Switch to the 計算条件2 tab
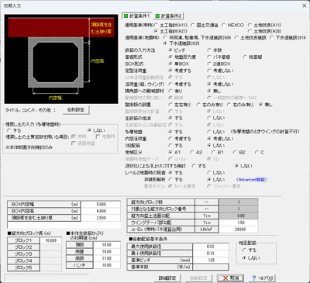This screenshot has width=310, height=283. click(169, 16)
